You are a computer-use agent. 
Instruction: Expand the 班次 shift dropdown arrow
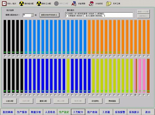[x=32, y=15]
